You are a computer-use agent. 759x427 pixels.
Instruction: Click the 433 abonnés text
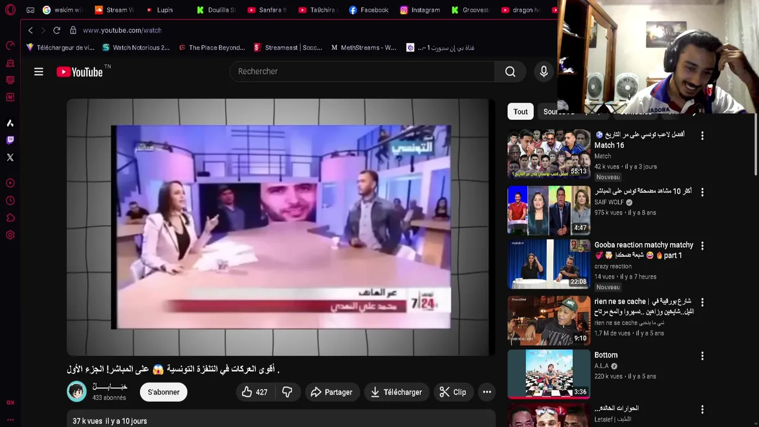click(109, 398)
